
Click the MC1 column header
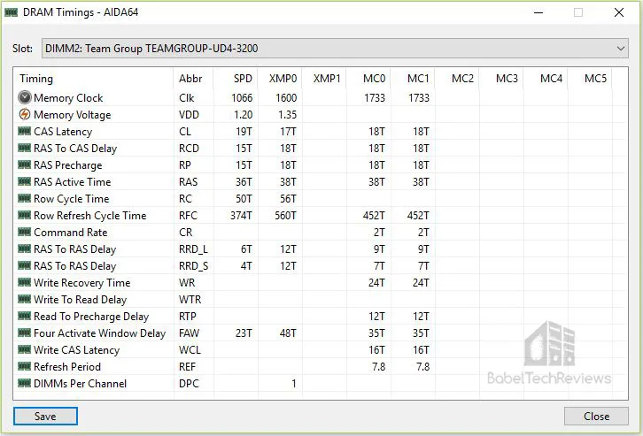click(413, 78)
